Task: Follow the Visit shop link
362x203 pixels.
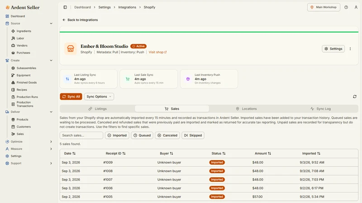Action: click(x=157, y=52)
